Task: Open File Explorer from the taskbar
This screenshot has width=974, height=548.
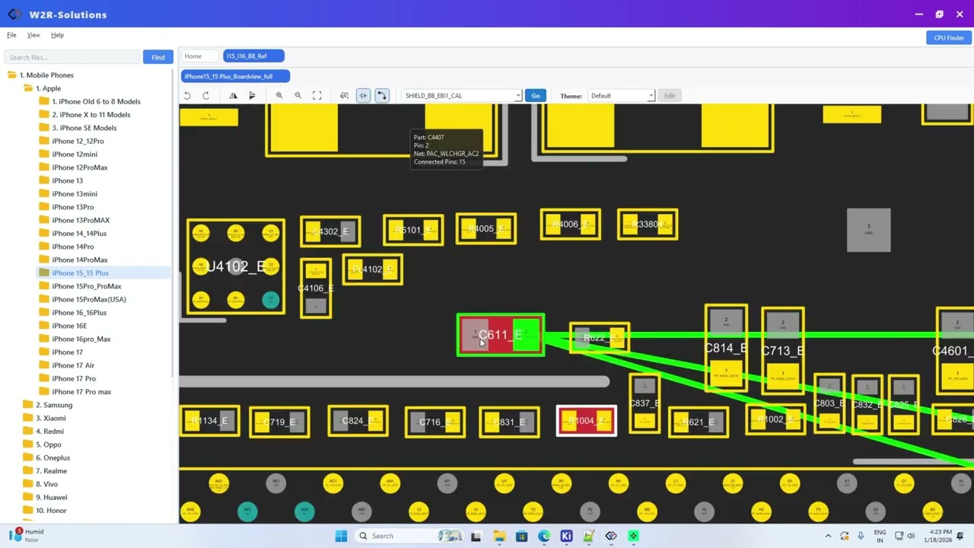Action: pos(498,536)
